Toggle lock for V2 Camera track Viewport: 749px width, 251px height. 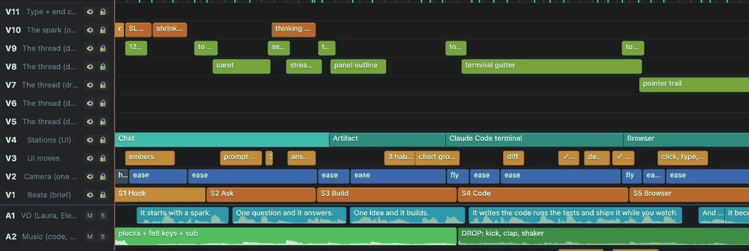pos(103,176)
